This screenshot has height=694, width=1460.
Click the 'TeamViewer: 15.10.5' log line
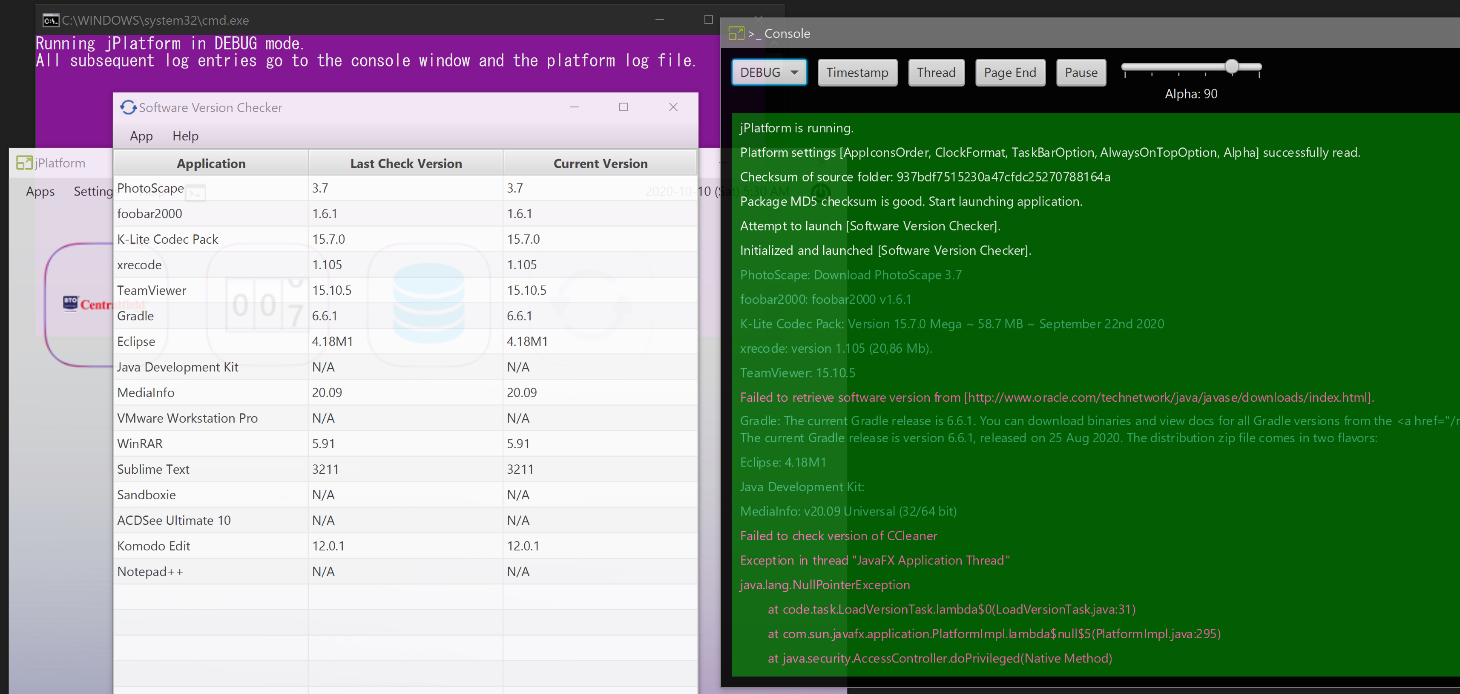click(x=797, y=372)
